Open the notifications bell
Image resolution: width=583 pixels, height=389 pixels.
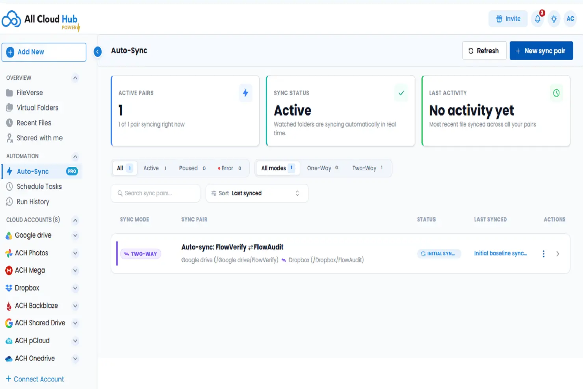coord(538,19)
